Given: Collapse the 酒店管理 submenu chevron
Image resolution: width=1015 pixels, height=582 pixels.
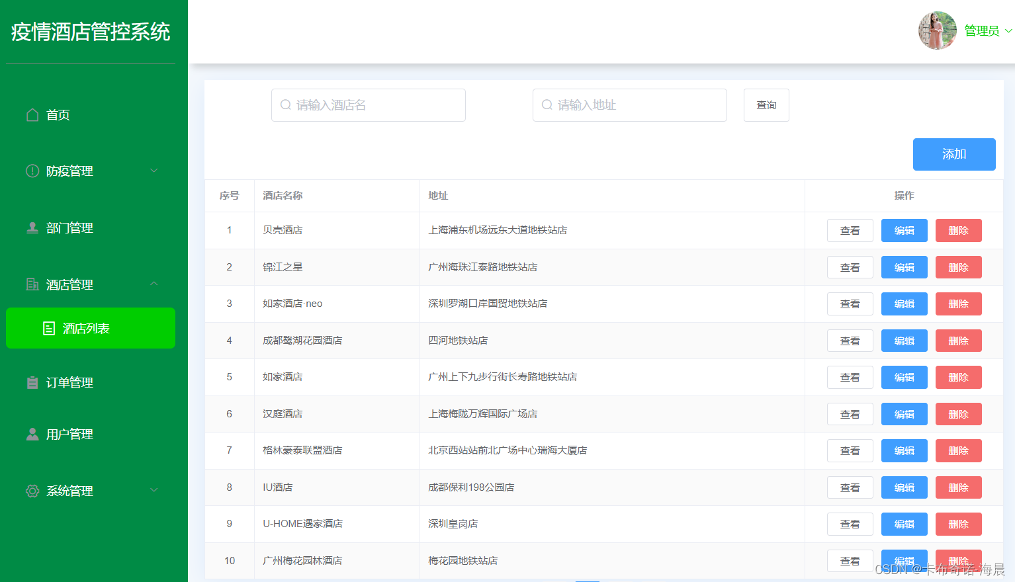Looking at the screenshot, I should [x=154, y=283].
